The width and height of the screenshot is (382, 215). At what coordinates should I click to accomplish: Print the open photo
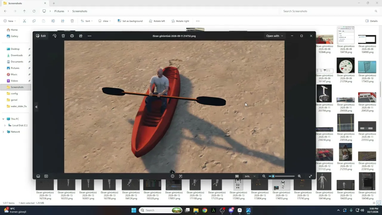[72, 36]
